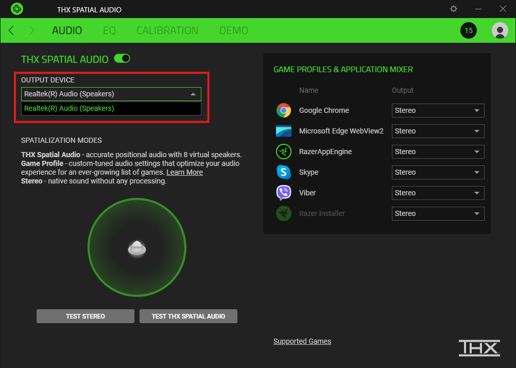
Task: Open the output dropdown for Google Chrome
Action: pyautogui.click(x=438, y=110)
